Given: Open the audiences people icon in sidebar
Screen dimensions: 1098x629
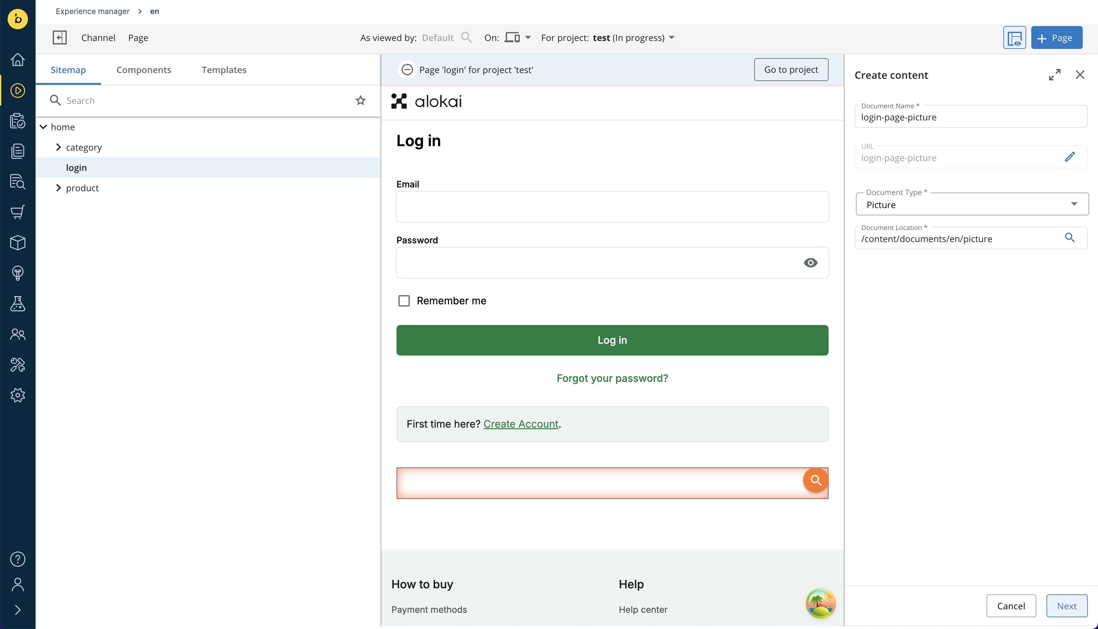Looking at the screenshot, I should click(18, 335).
